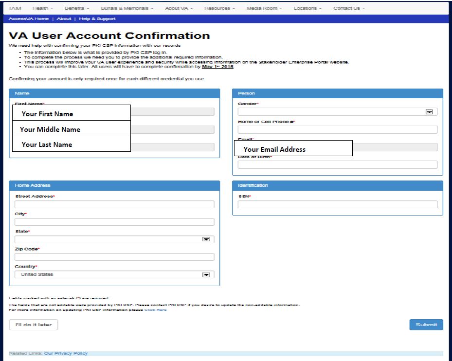Open the Locations menu
This screenshot has width=452, height=361.
tap(307, 8)
